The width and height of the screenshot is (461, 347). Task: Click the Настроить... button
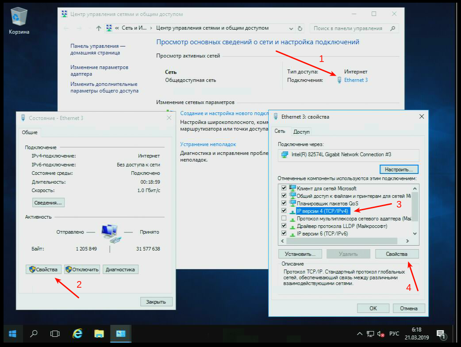[x=399, y=170]
